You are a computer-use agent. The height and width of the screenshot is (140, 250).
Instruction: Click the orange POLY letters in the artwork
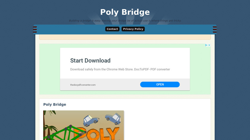point(97,133)
